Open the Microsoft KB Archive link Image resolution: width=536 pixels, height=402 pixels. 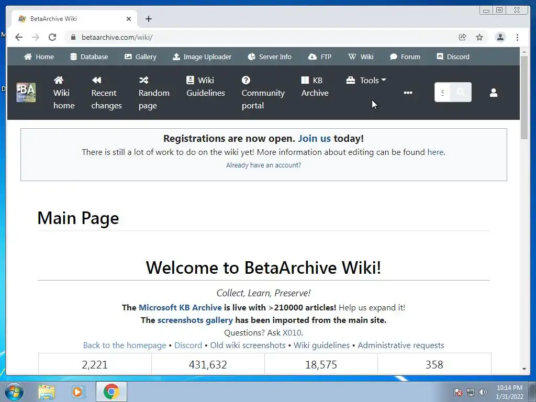point(180,307)
